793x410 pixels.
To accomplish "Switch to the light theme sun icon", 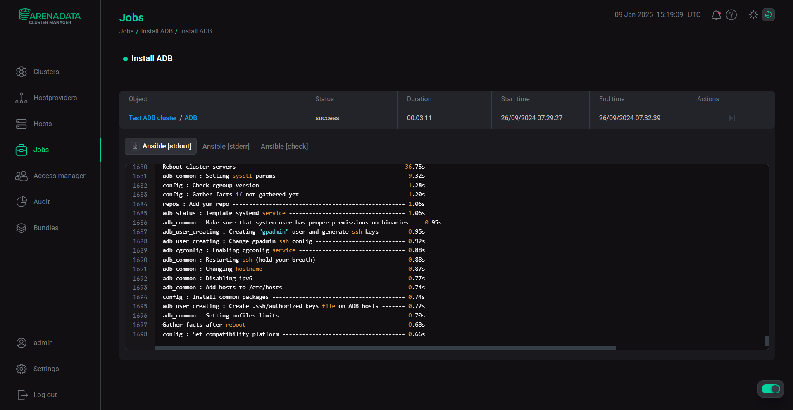I will pos(753,15).
